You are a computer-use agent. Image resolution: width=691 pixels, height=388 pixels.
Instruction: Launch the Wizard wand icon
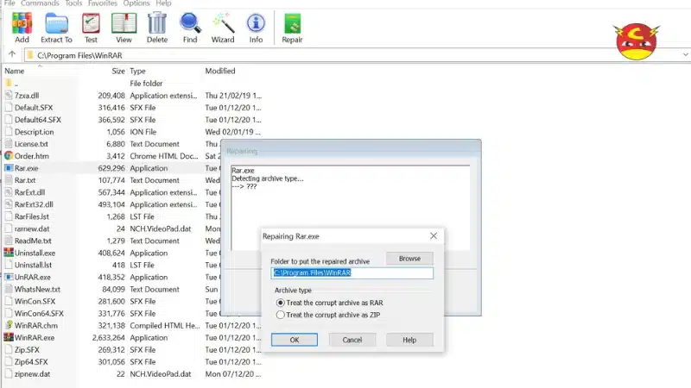point(223,28)
